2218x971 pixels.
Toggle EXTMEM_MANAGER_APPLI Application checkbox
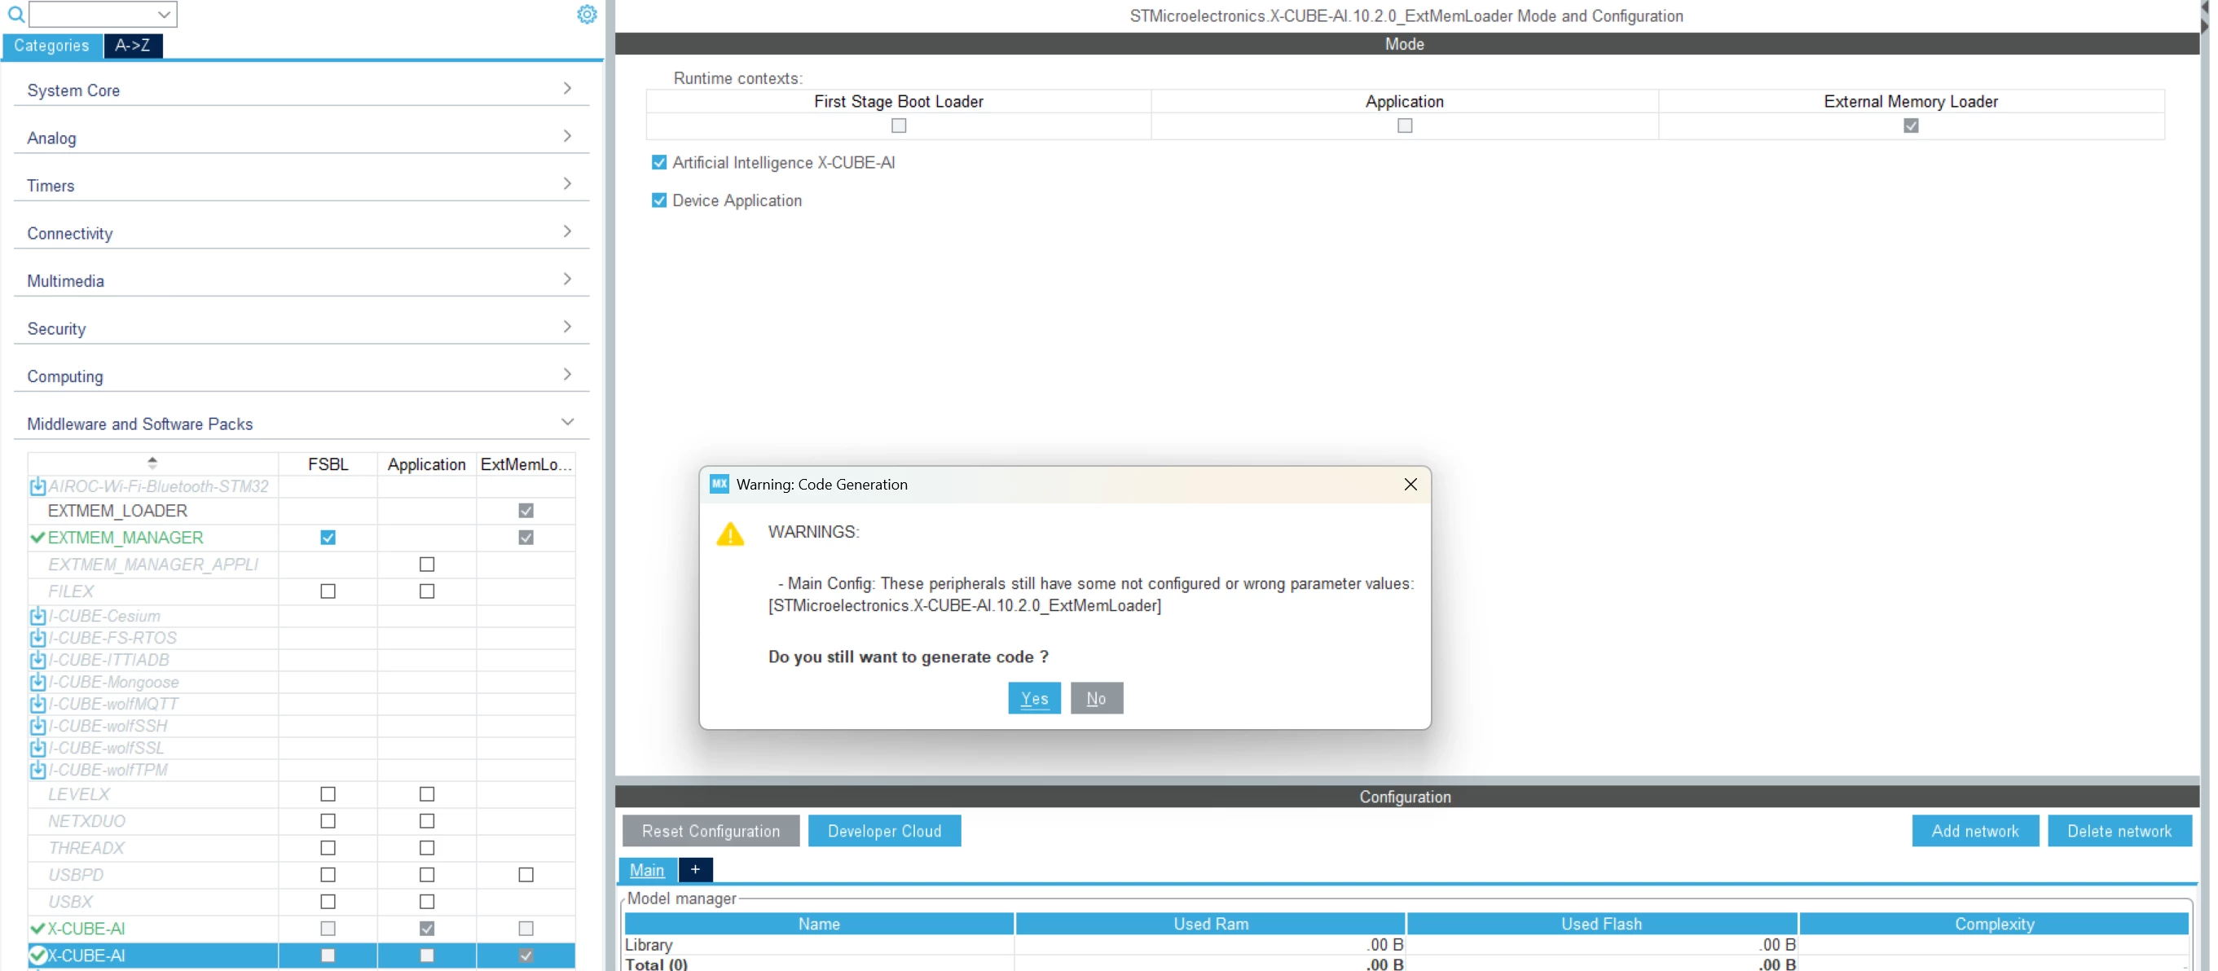427,565
